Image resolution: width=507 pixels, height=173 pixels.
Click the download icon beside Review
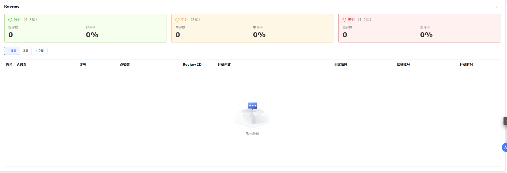pyautogui.click(x=497, y=6)
